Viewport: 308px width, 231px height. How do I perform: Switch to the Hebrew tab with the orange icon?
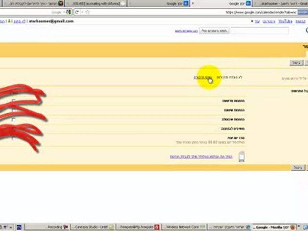point(33,3)
